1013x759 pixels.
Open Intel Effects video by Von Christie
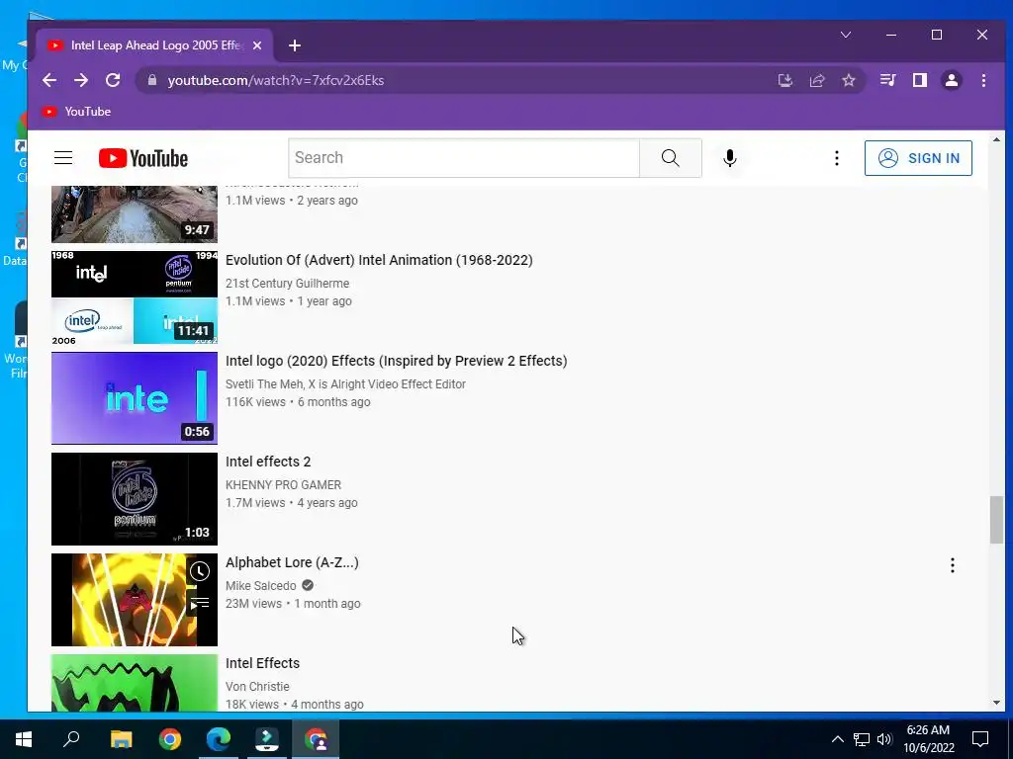pyautogui.click(x=263, y=663)
